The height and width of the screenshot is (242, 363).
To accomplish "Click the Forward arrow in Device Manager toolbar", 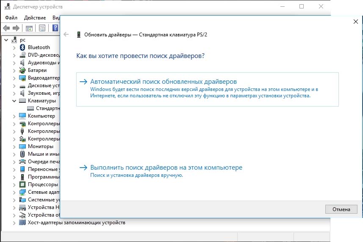I will tap(16, 28).
